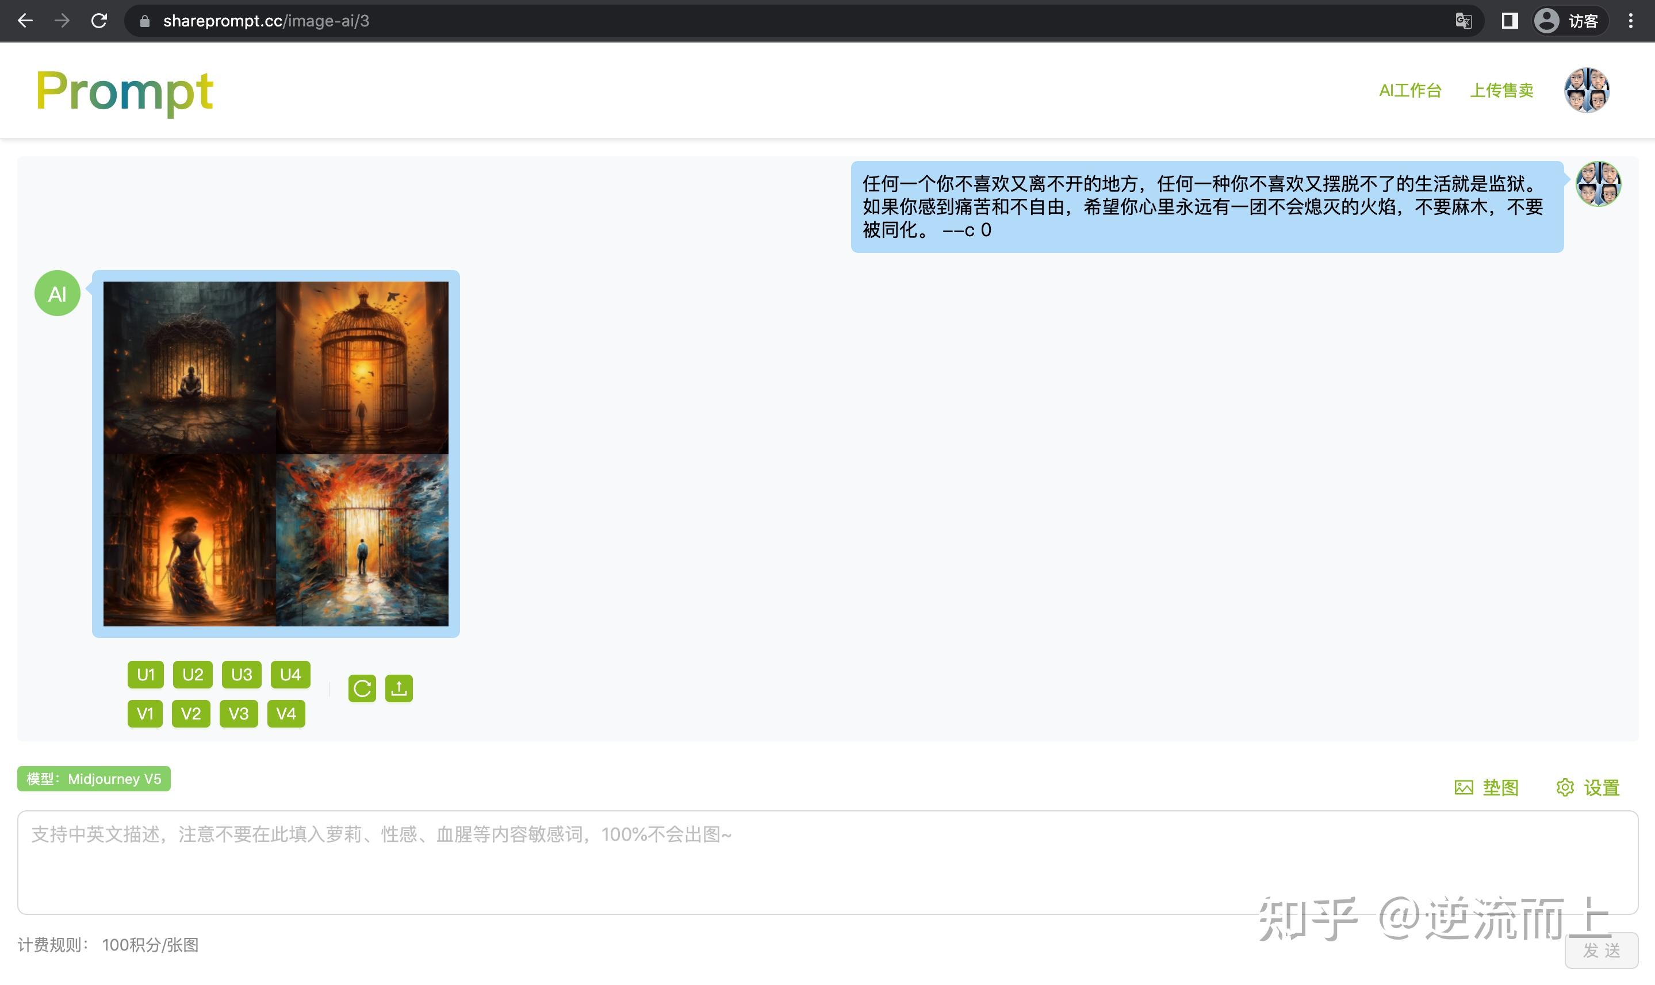Click the user avatar in header
This screenshot has width=1655, height=985.
[1586, 90]
